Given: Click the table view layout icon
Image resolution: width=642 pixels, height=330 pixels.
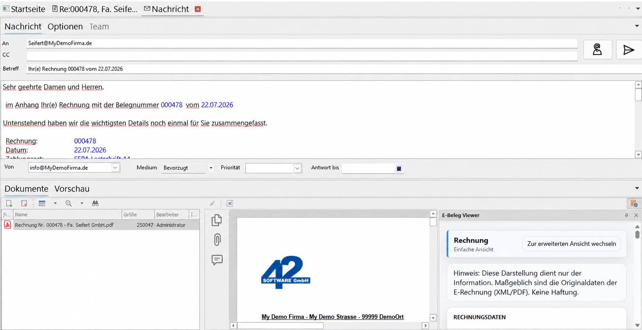Looking at the screenshot, I should pyautogui.click(x=42, y=203).
